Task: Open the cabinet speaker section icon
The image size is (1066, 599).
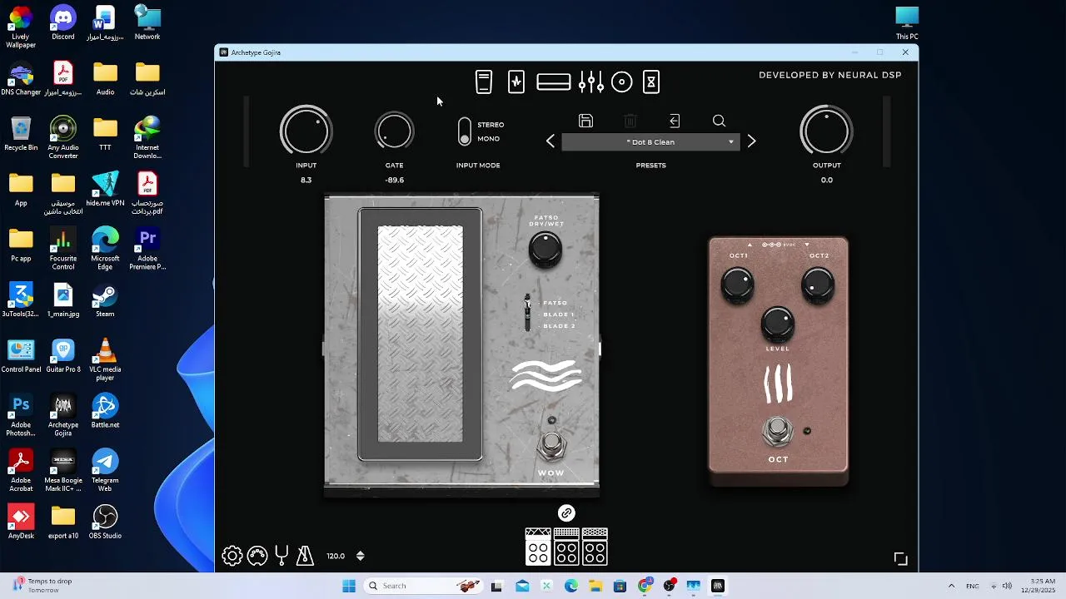Action: coord(622,82)
